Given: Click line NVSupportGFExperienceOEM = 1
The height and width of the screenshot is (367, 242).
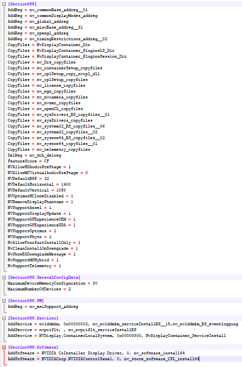Looking at the screenshot, I should (42, 219).
